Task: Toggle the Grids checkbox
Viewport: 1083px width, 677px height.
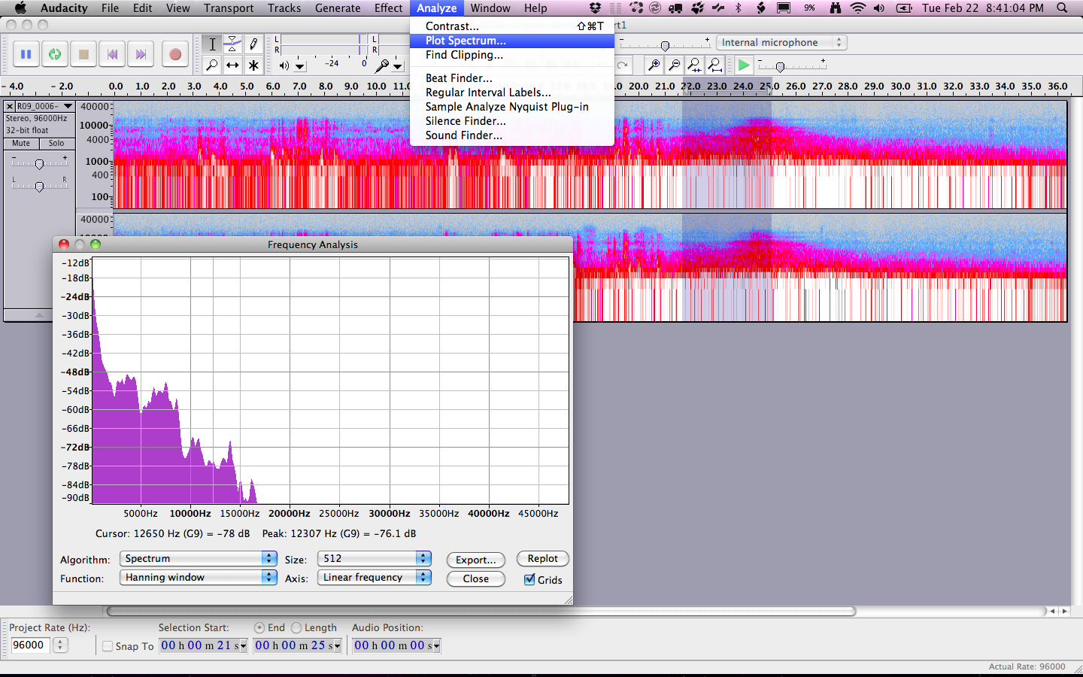Action: 530,579
